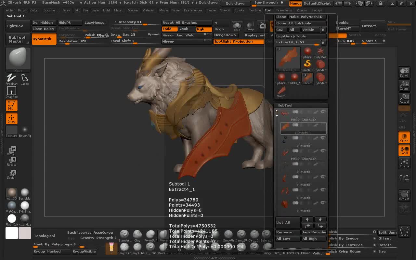Toggle Solo mode
This screenshot has width=416, height=260.
pyautogui.click(x=237, y=26)
